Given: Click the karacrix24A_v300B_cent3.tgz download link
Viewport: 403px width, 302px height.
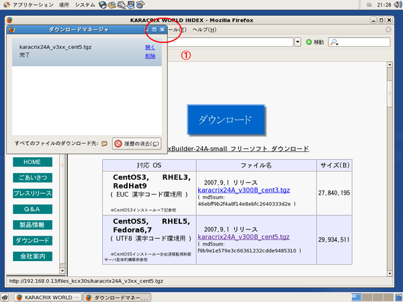Looking at the screenshot, I should (x=244, y=190).
